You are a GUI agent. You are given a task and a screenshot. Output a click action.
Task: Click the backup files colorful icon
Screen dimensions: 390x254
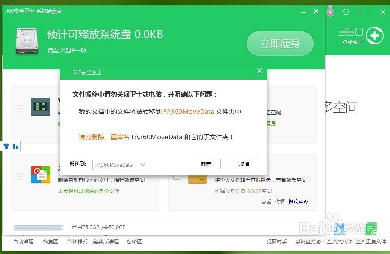41,174
